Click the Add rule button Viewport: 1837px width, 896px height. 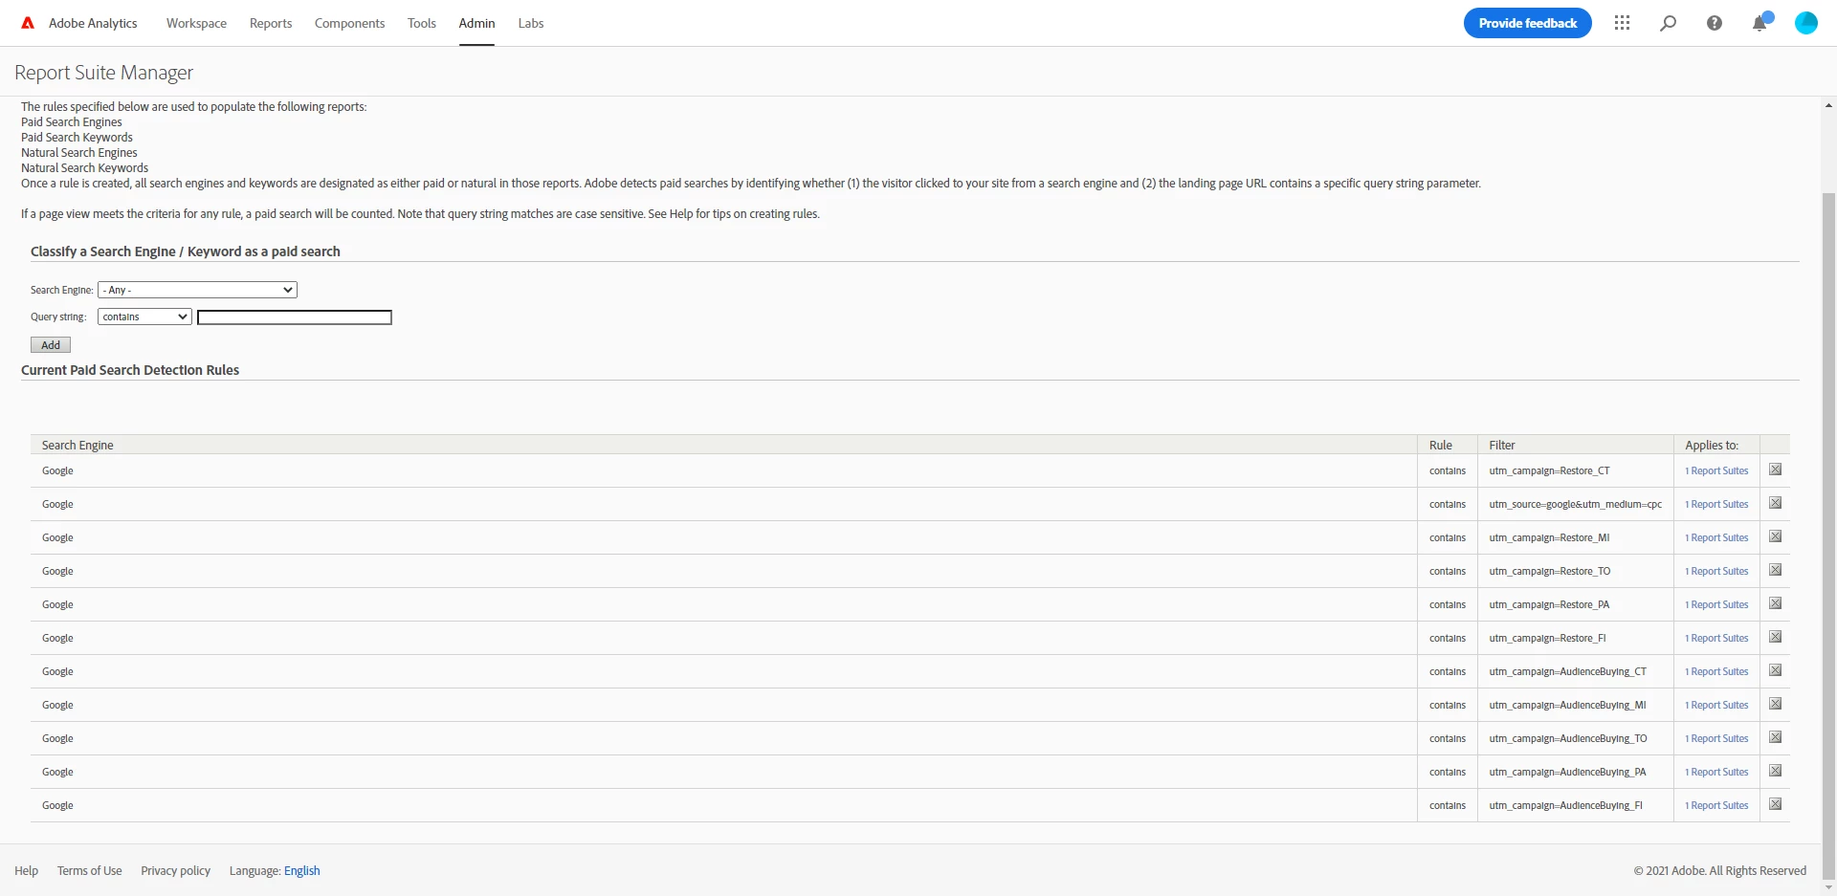point(51,345)
